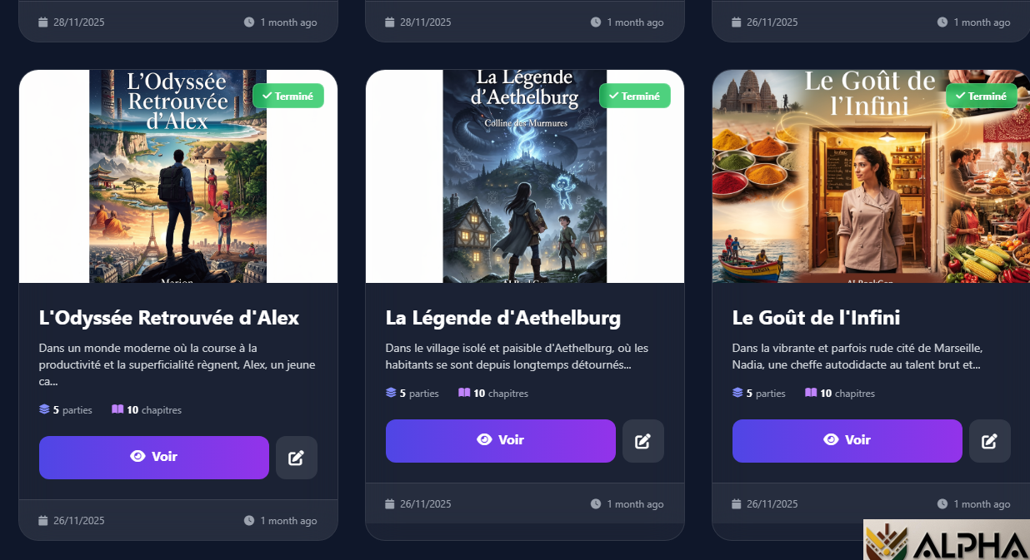
Task: Click edit icon for La Légende d'Aethelburg
Action: coord(643,441)
